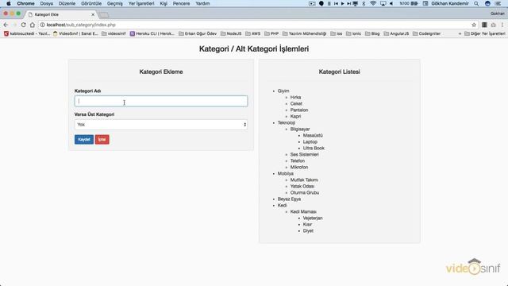Screen dimensions: 508x286
Task: Expand the Codeigniter bookmark folder
Action: point(427,33)
